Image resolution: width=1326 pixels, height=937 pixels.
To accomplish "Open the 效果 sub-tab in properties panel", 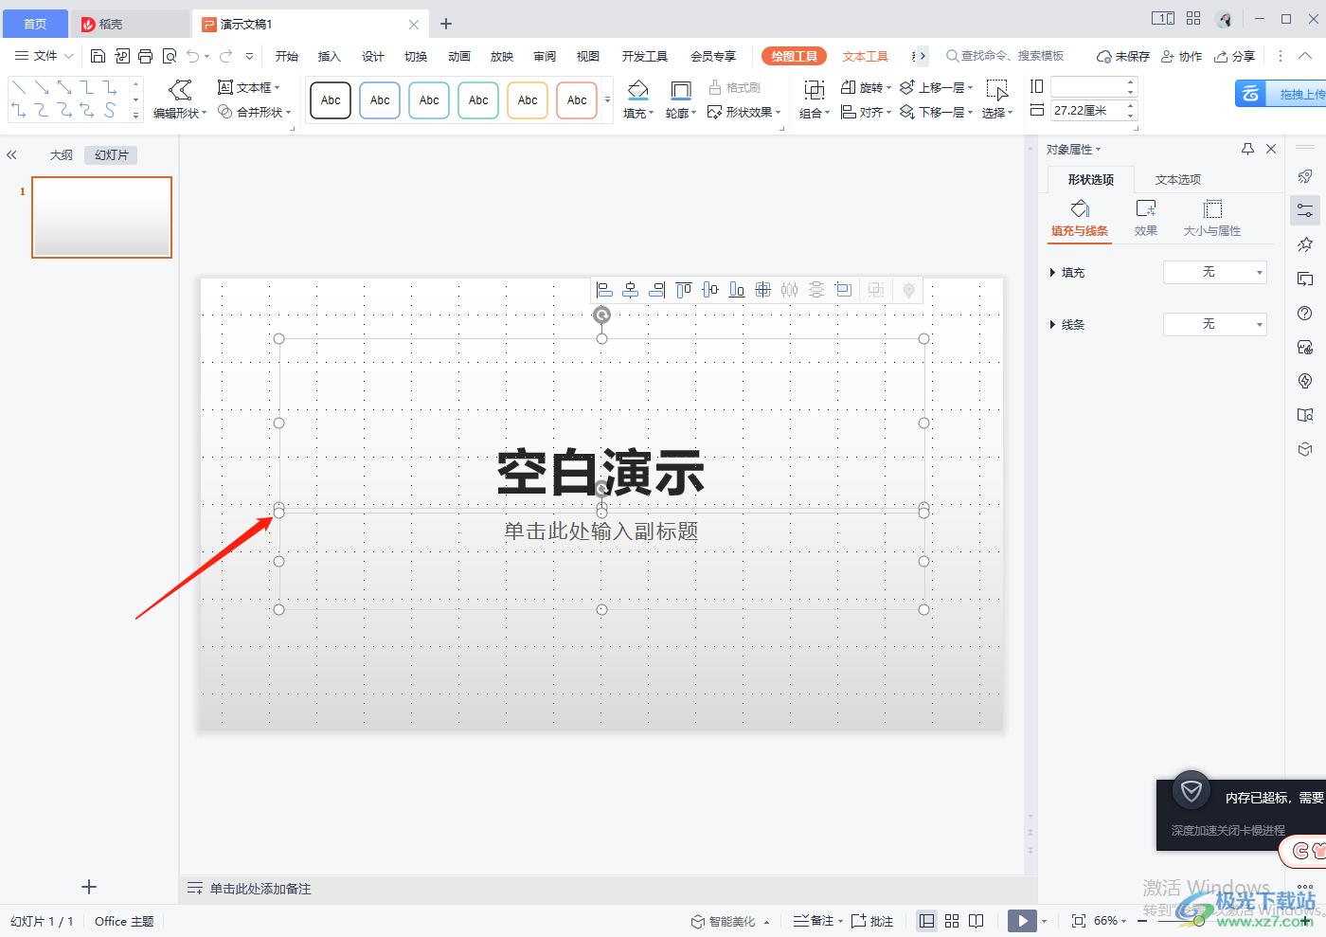I will (1146, 218).
